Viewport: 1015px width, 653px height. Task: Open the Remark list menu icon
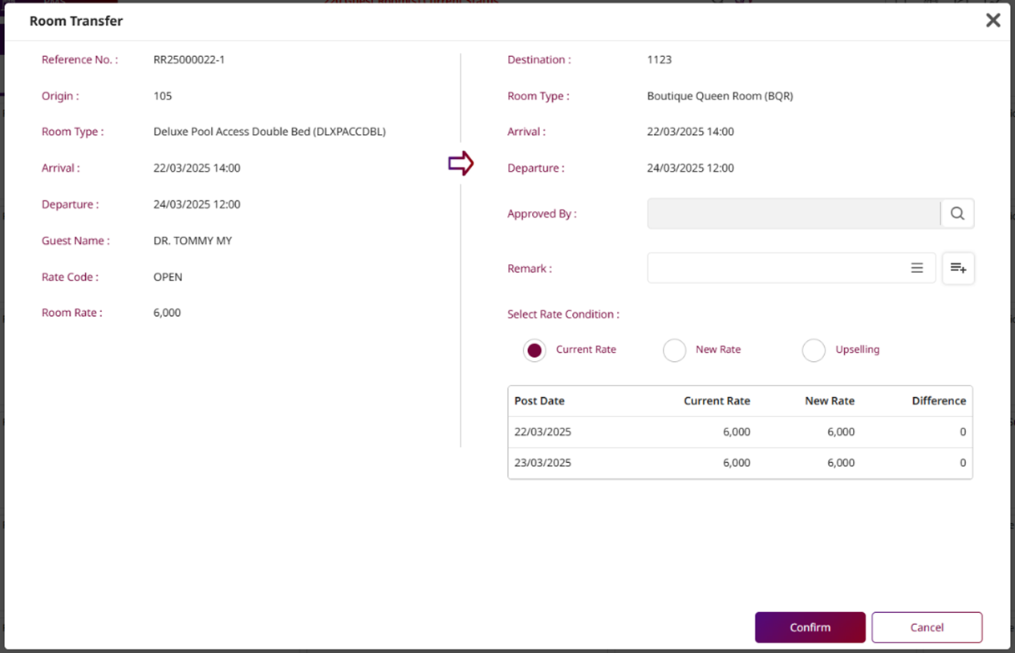coord(917,268)
